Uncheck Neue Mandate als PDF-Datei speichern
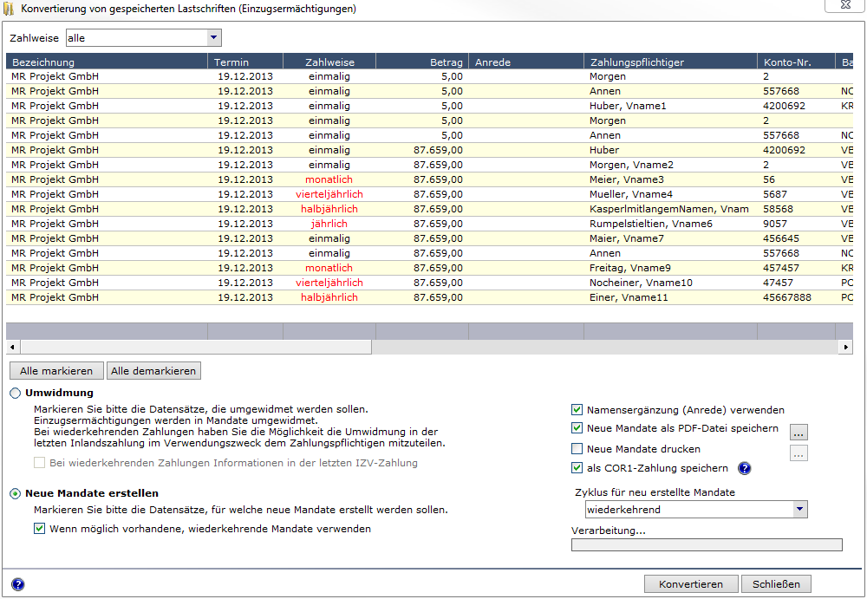867x599 pixels. coord(577,428)
